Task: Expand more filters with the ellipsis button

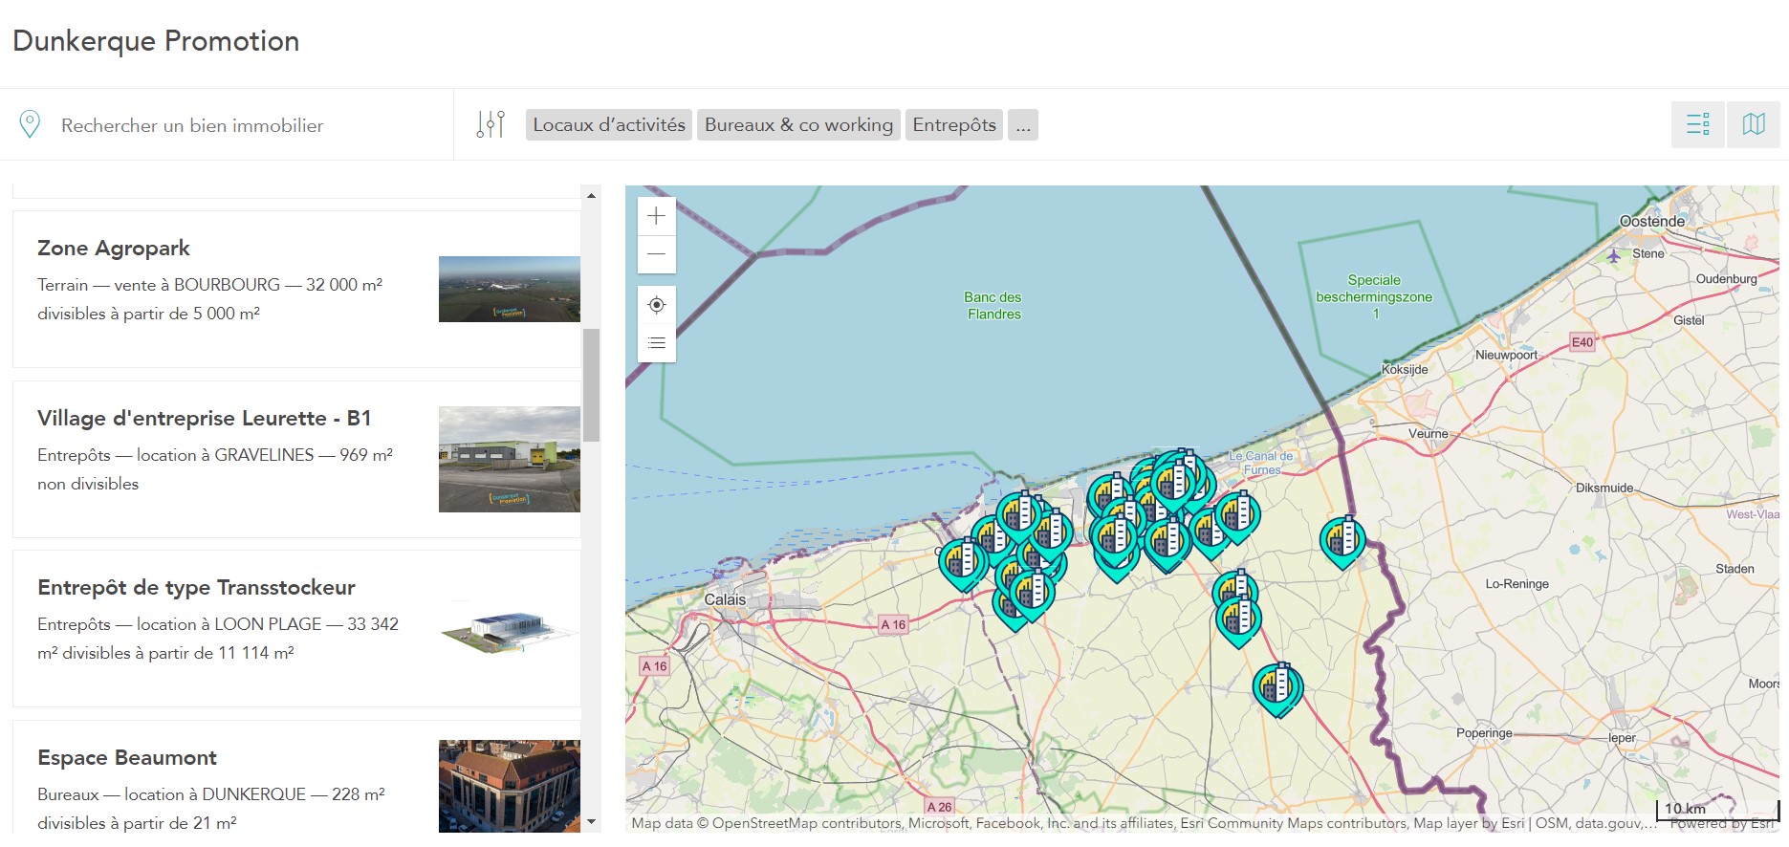Action: pyautogui.click(x=1023, y=124)
